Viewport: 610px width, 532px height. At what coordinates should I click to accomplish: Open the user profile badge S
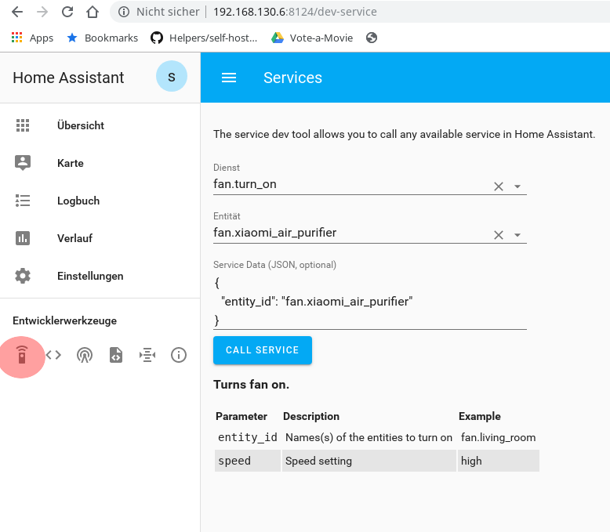172,76
